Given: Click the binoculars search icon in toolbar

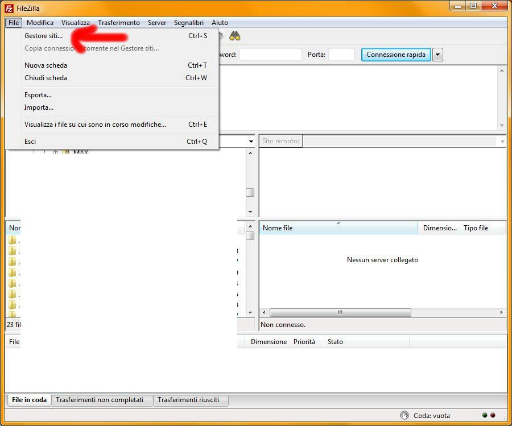Looking at the screenshot, I should (235, 36).
